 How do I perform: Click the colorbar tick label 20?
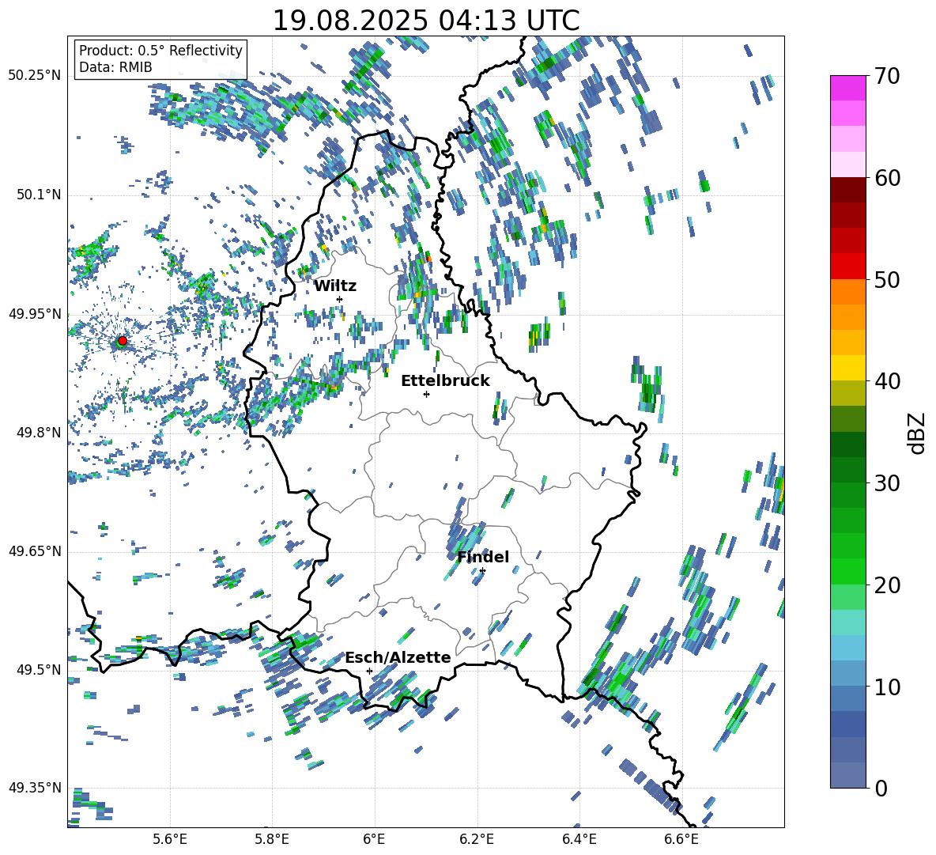(x=887, y=585)
